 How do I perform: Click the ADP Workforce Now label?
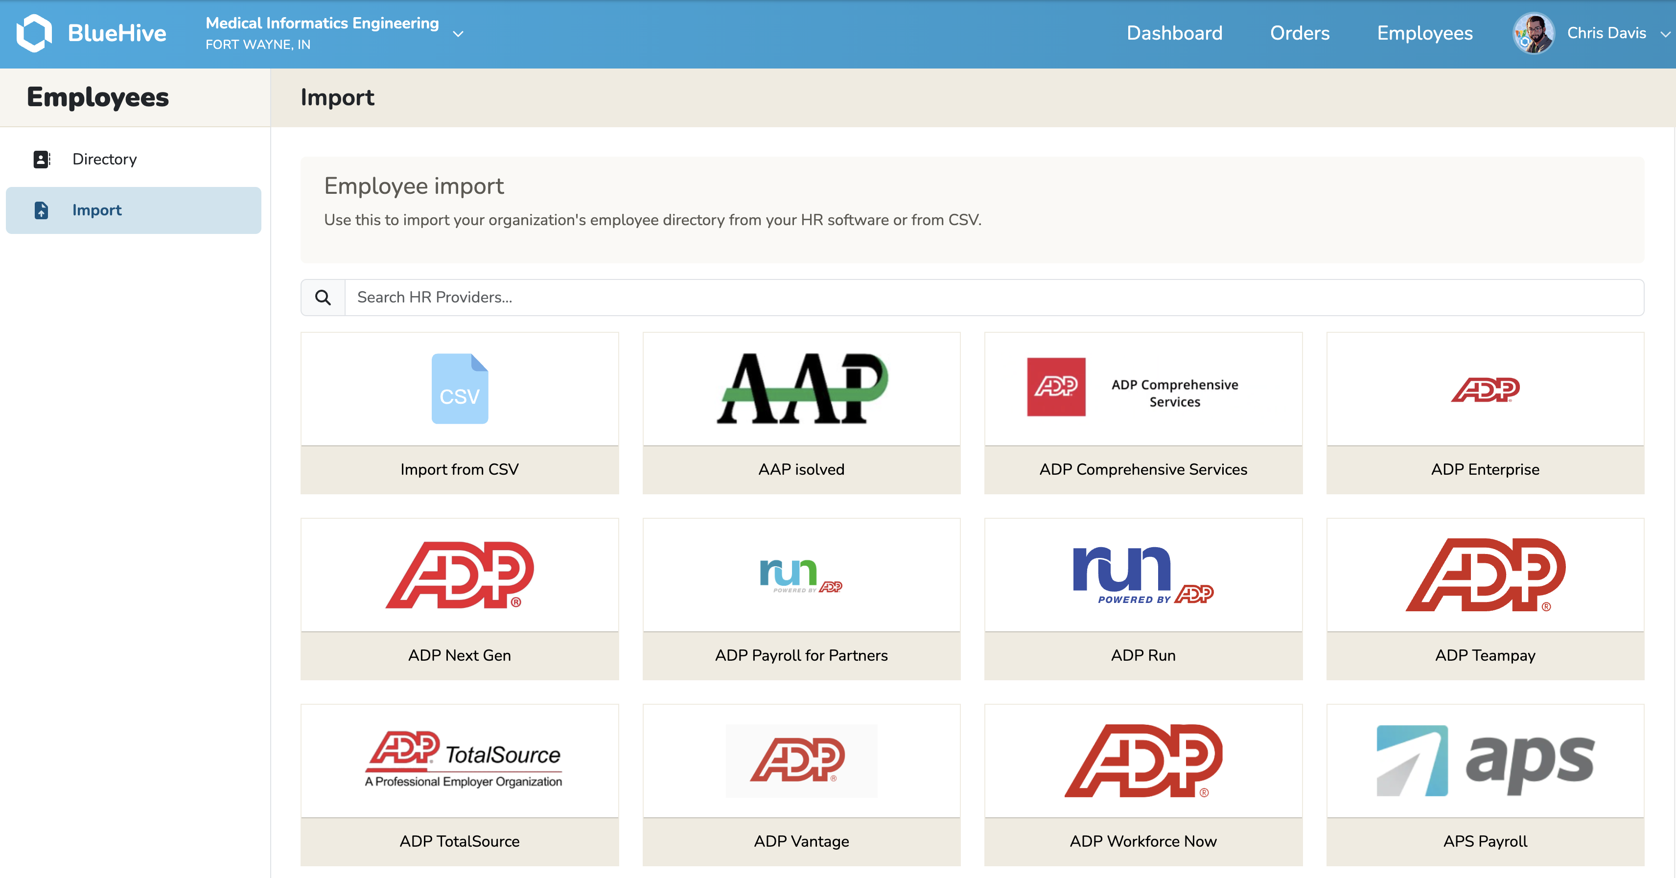(x=1142, y=841)
